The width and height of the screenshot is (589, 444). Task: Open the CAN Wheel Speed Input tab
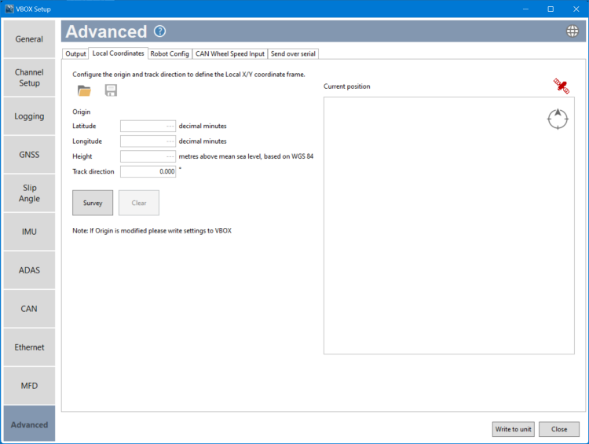pos(230,53)
